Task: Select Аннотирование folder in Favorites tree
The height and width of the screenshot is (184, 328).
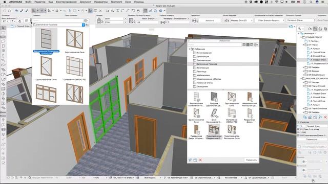Action: pos(204,53)
